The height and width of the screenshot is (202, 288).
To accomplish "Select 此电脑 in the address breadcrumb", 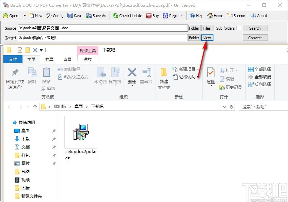I will coord(60,107).
